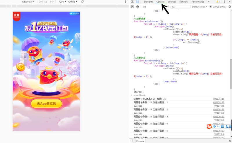The image size is (232, 143).
Task: Close the bottom console drawer
Action: pos(230,141)
